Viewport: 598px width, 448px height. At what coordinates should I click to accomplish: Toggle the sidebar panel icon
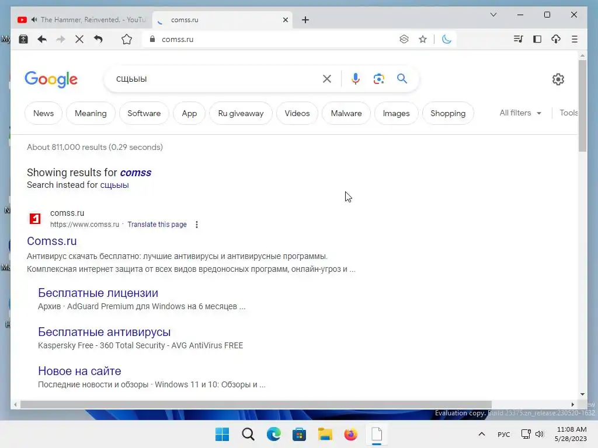(x=537, y=39)
